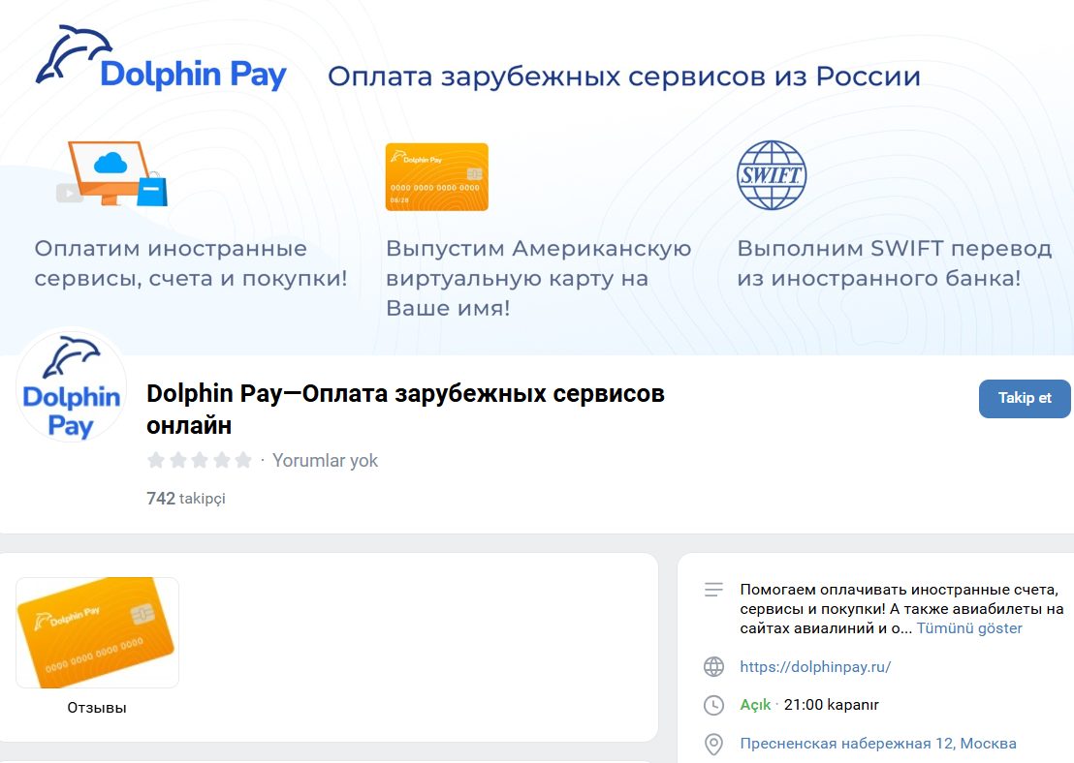Viewport: 1074px width, 763px height.
Task: Expand the description with Tümünü göster
Action: tap(969, 628)
